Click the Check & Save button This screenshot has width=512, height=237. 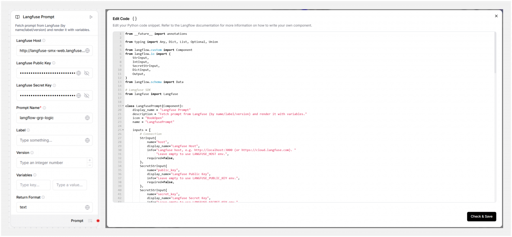point(481,217)
